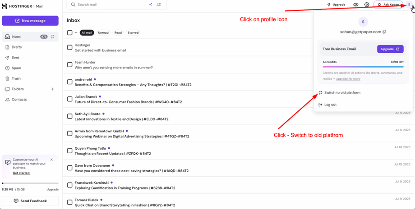Viewport: 415px width, 209px height.
Task: Open Ask Kodee assistant
Action: coord(388,5)
